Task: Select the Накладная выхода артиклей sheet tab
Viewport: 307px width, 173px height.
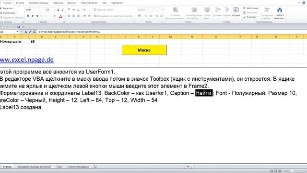Action: (34, 167)
